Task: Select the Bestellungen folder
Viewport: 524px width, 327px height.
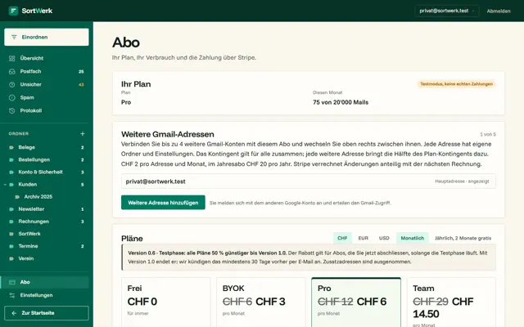Action: 47,159
